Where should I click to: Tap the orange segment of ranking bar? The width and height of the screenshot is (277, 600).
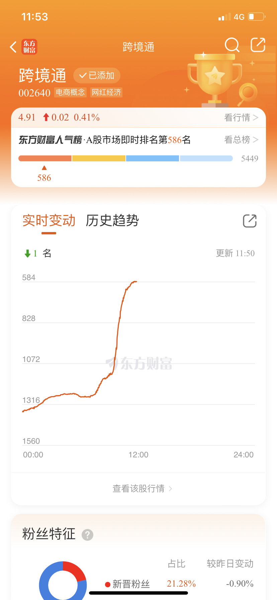tap(45, 158)
